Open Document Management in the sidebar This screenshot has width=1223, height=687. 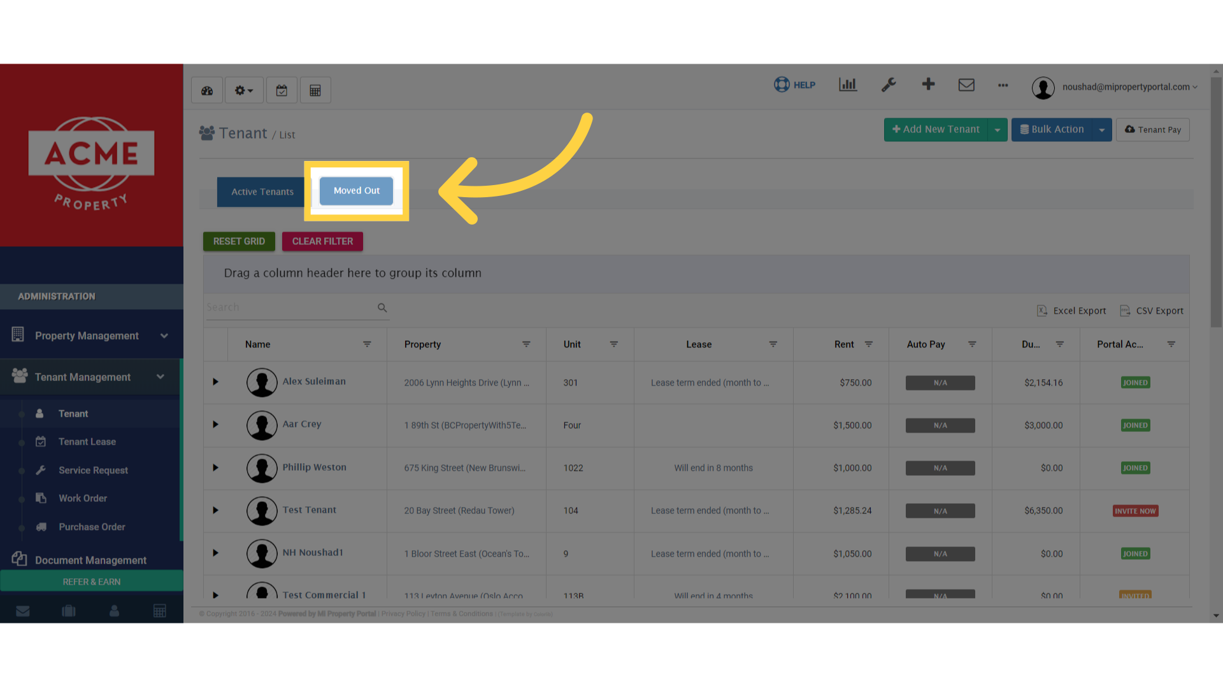(92, 560)
